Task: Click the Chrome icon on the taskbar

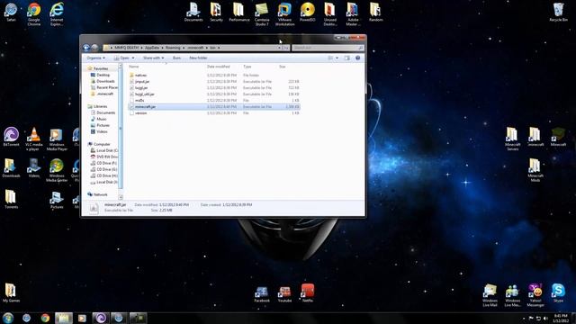Action: [x=45, y=318]
